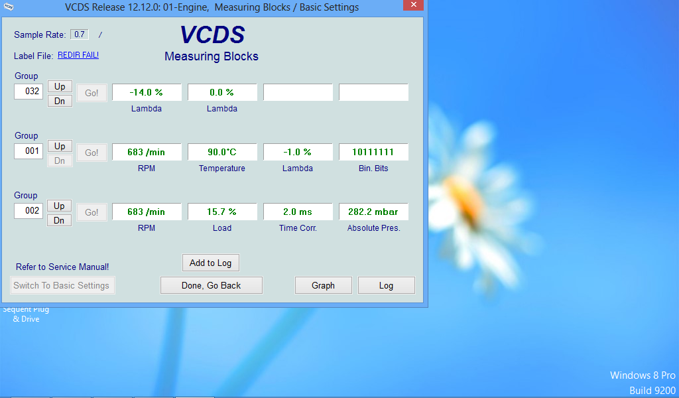Select the 683 /min RPM in Group 001
679x398 pixels.
tap(147, 152)
